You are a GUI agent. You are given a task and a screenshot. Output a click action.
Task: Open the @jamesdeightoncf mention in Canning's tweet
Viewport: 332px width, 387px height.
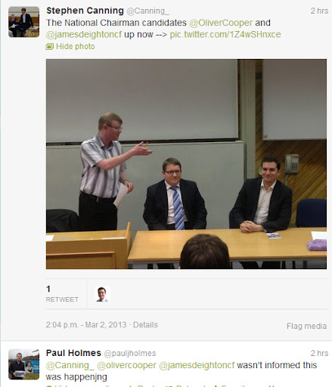pyautogui.click(x=84, y=35)
